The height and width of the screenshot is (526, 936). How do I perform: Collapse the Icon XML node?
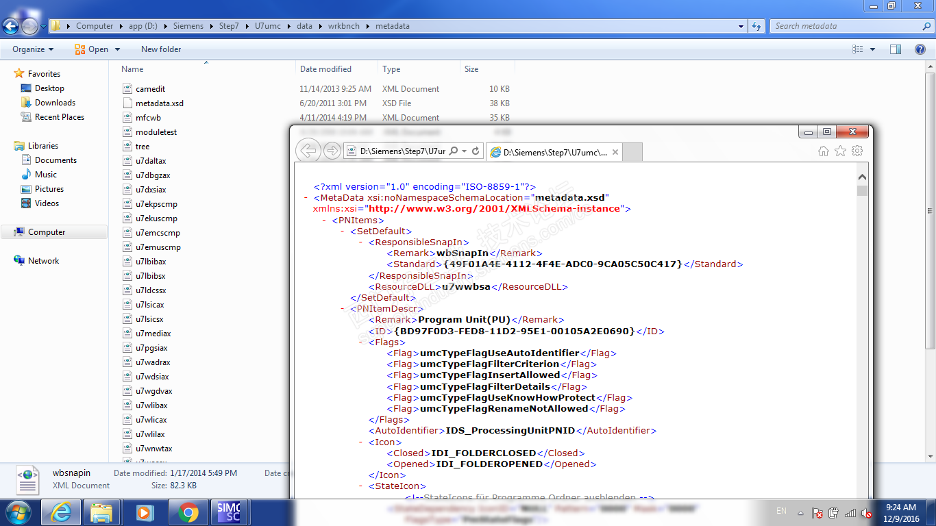pos(362,442)
